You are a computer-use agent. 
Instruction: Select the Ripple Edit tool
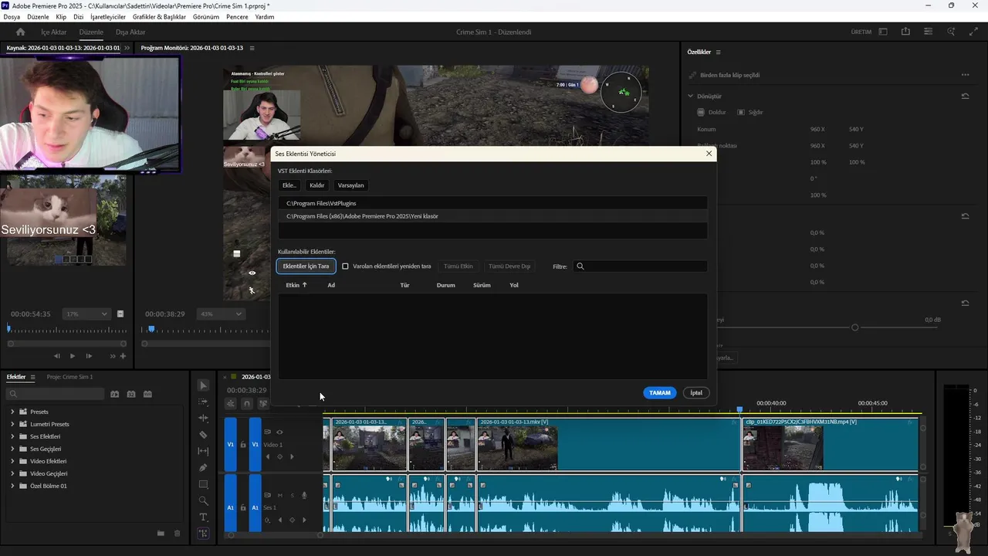pyautogui.click(x=203, y=418)
